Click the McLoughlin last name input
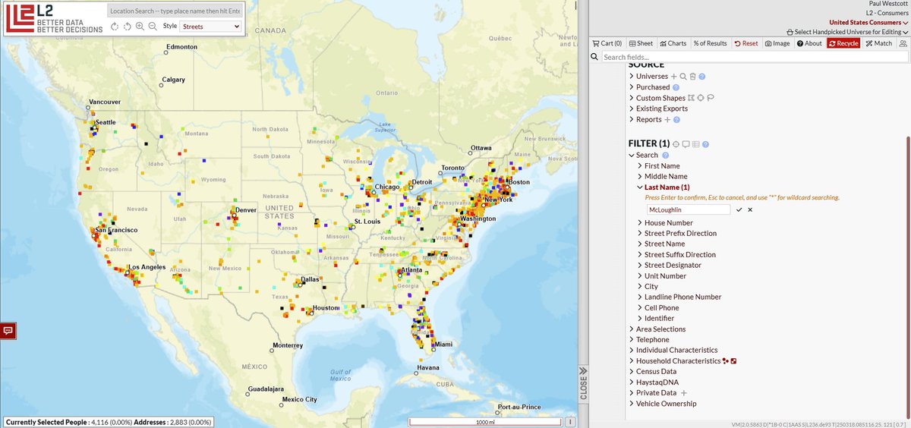The image size is (911, 428). (688, 209)
